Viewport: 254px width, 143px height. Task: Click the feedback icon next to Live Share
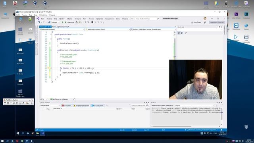point(205,22)
